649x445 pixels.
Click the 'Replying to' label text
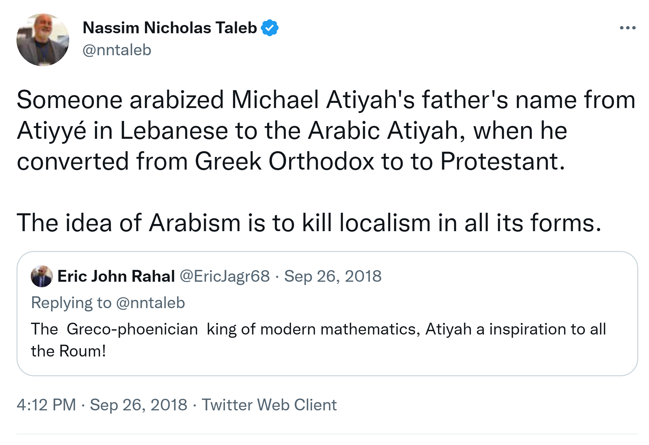click(x=71, y=303)
